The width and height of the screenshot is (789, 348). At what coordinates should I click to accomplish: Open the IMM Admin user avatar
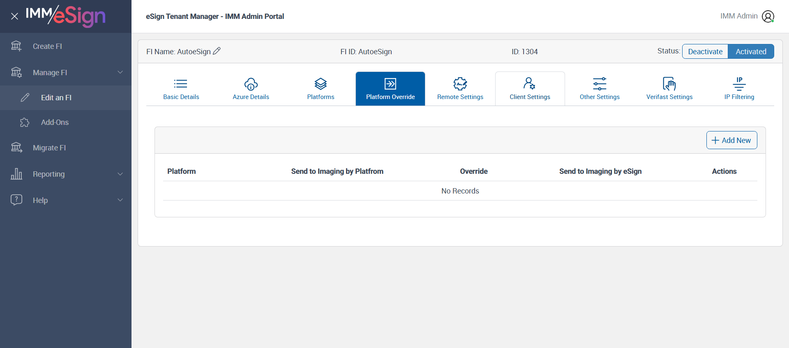click(768, 16)
